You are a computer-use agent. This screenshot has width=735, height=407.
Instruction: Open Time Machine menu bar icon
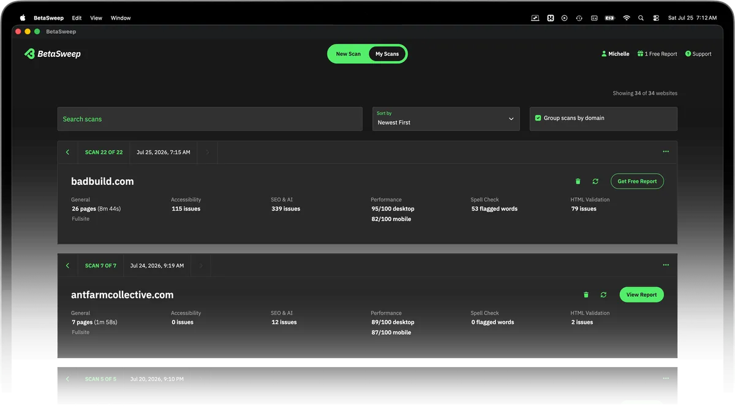[579, 18]
